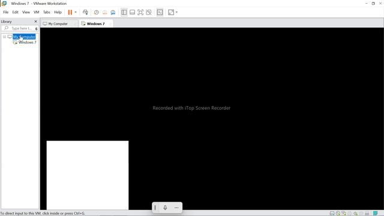
Task: Toggle the thumbnail bar view
Action: pyautogui.click(x=132, y=12)
